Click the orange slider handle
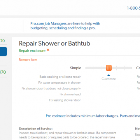Viewport: 140px width, 140px height. click(x=108, y=68)
